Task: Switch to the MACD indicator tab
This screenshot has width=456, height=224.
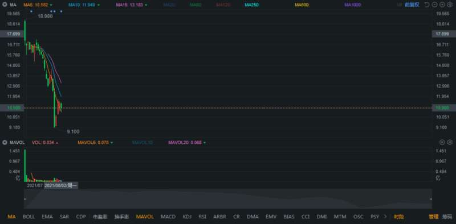Action: coord(168,217)
